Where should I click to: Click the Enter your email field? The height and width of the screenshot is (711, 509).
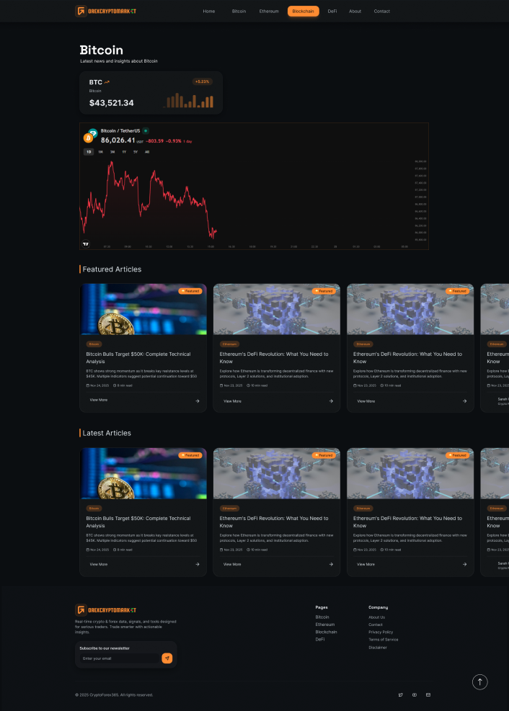point(120,658)
